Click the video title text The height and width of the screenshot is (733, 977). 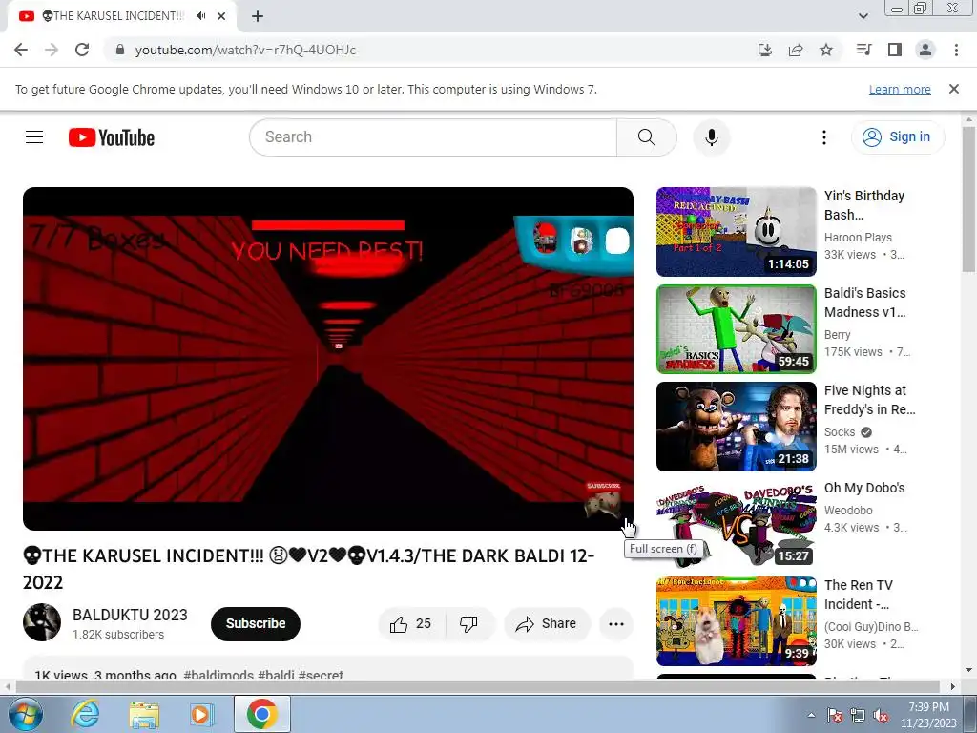click(x=308, y=569)
